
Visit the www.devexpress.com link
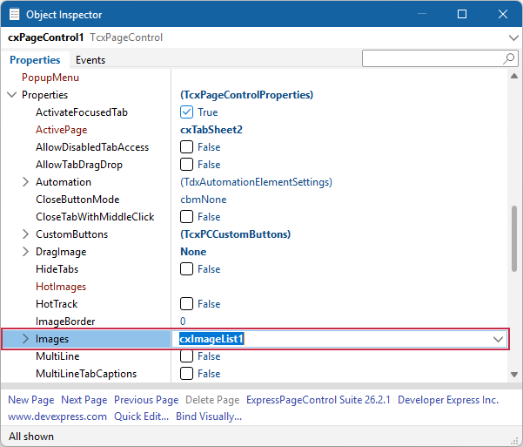[57, 417]
